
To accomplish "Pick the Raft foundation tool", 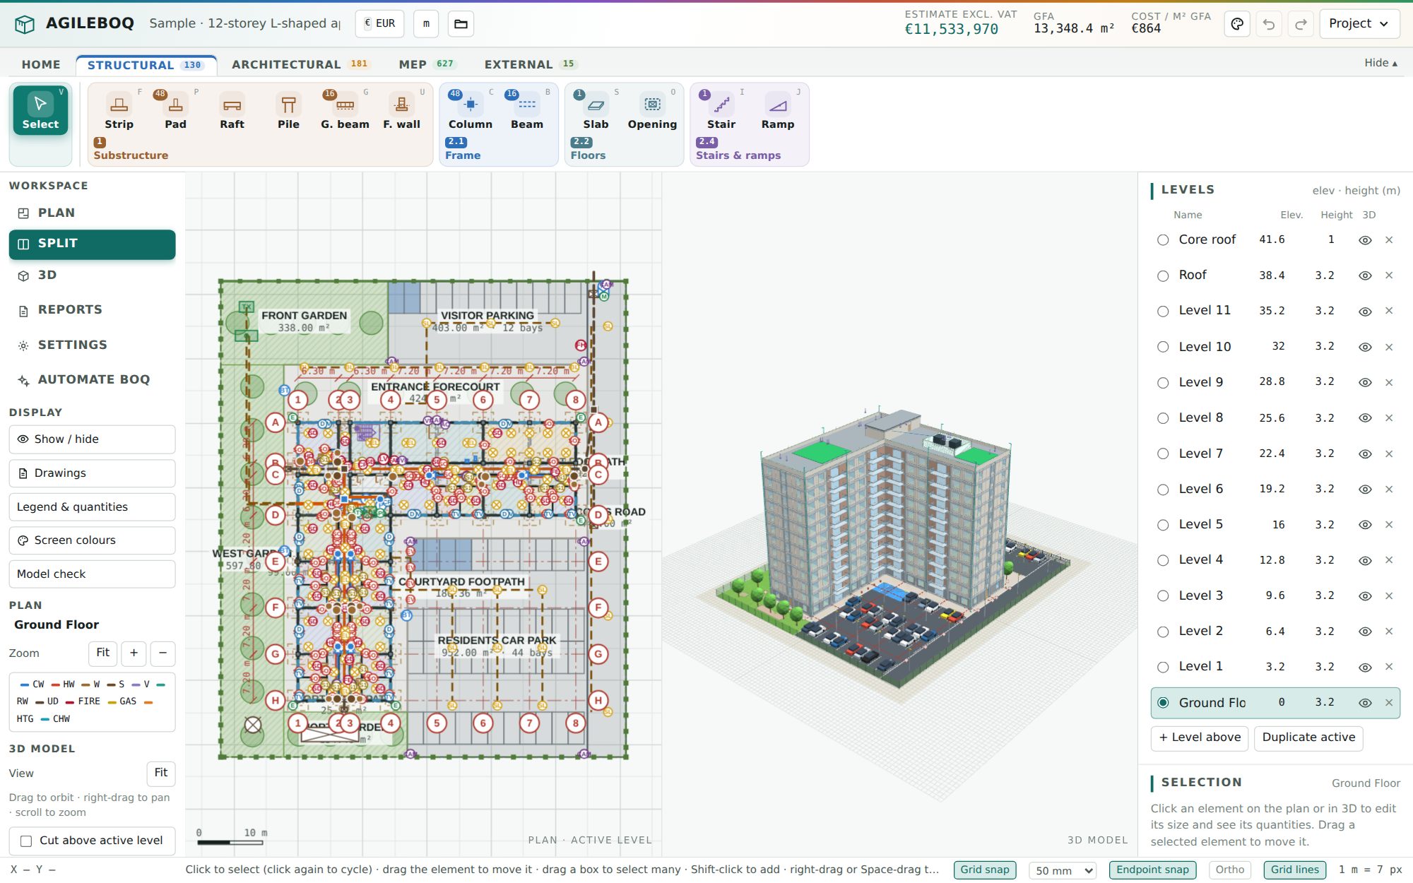I will [232, 112].
